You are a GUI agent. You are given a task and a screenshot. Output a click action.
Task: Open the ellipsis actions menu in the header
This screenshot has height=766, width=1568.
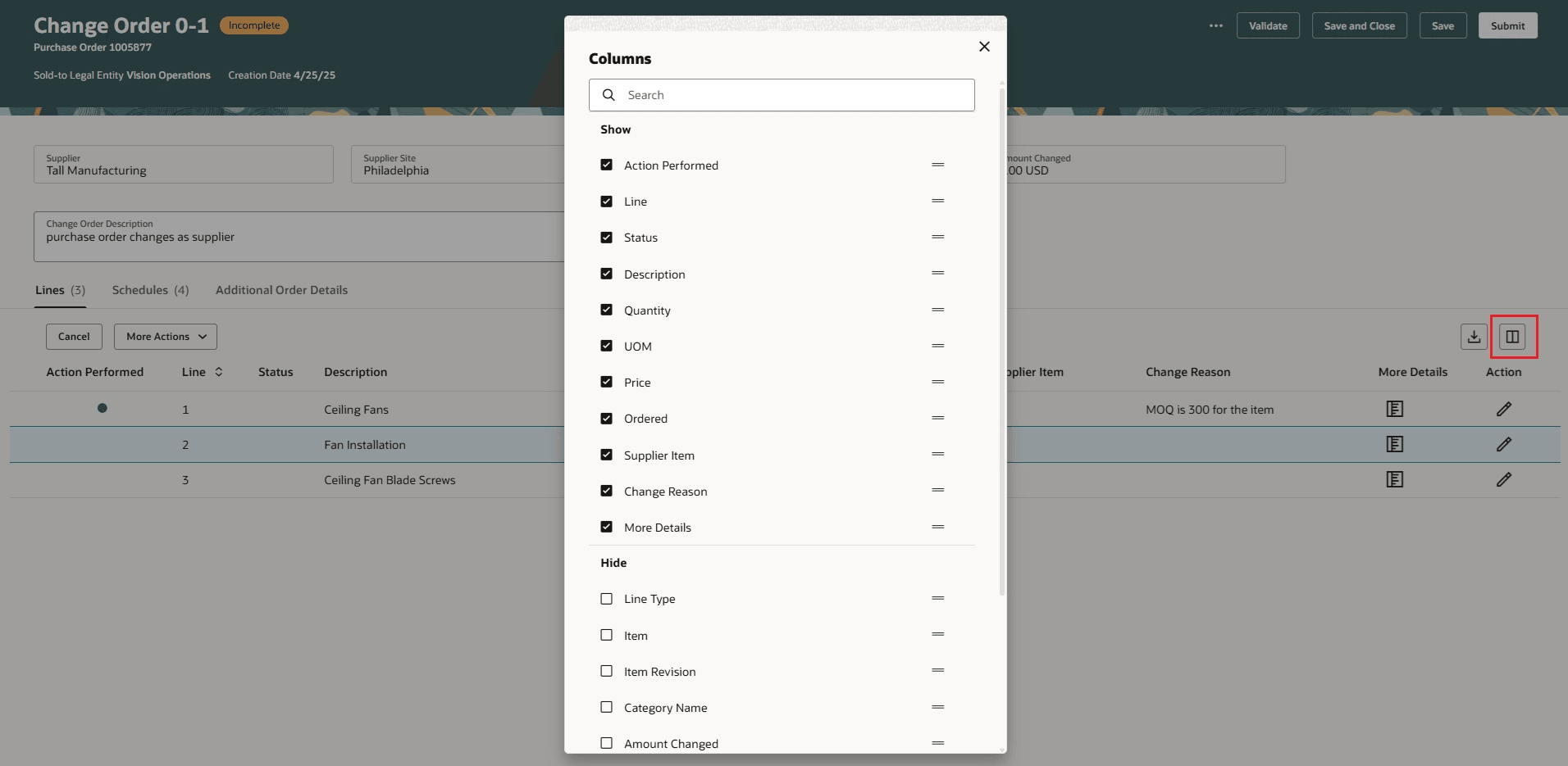point(1216,25)
